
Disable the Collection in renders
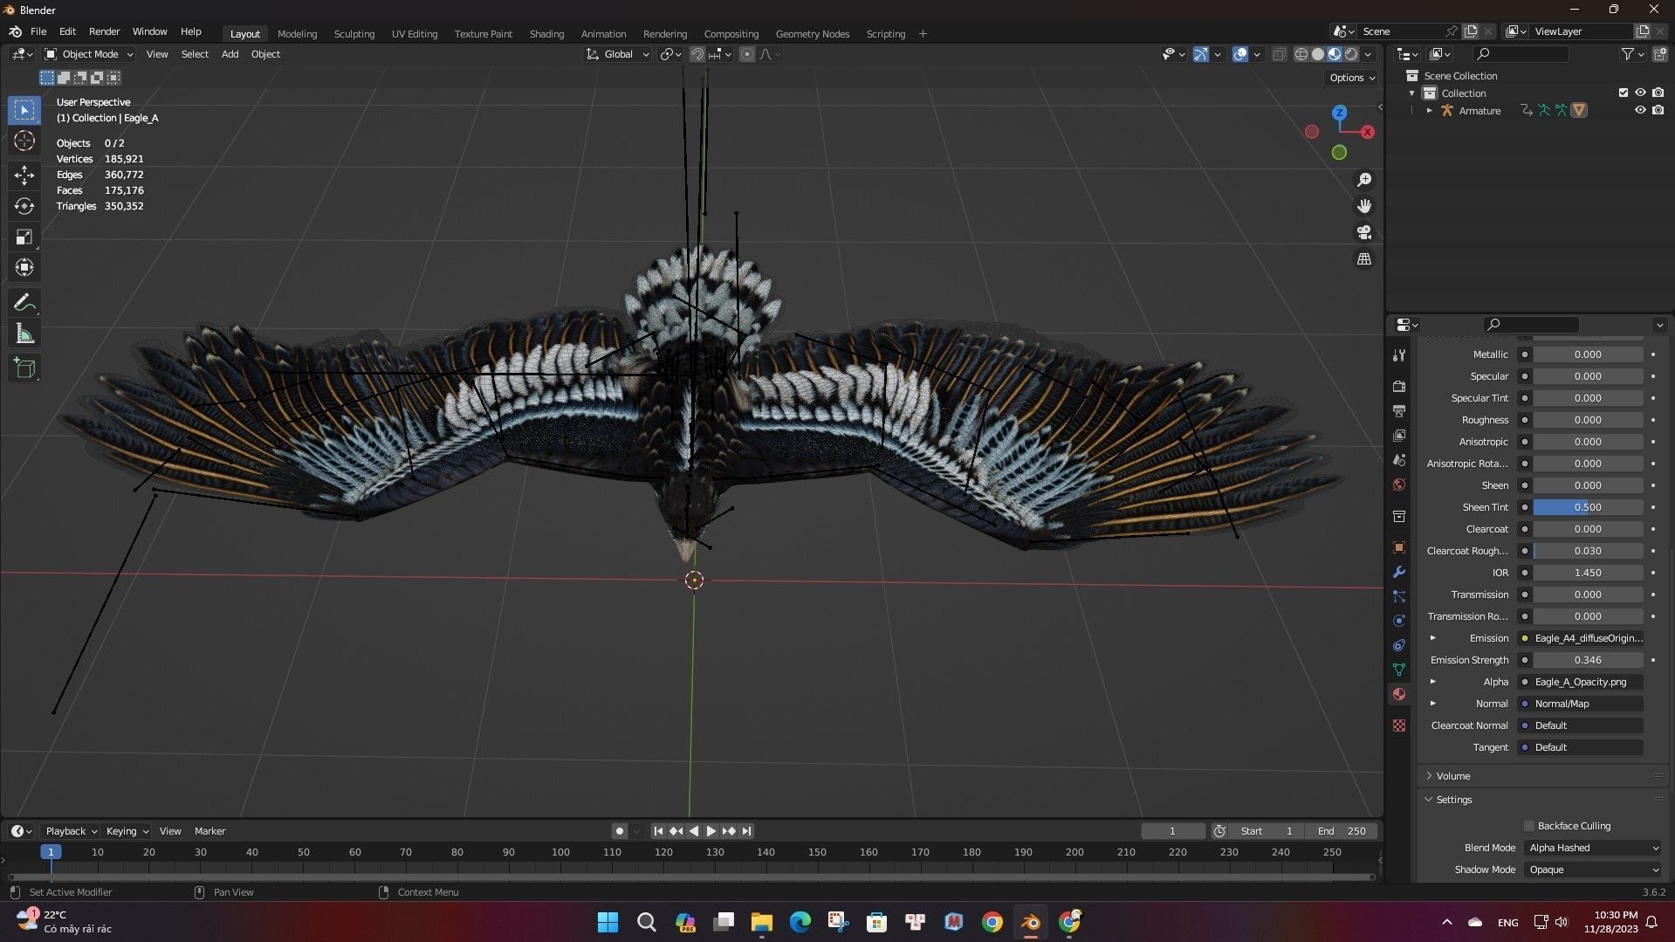point(1658,93)
